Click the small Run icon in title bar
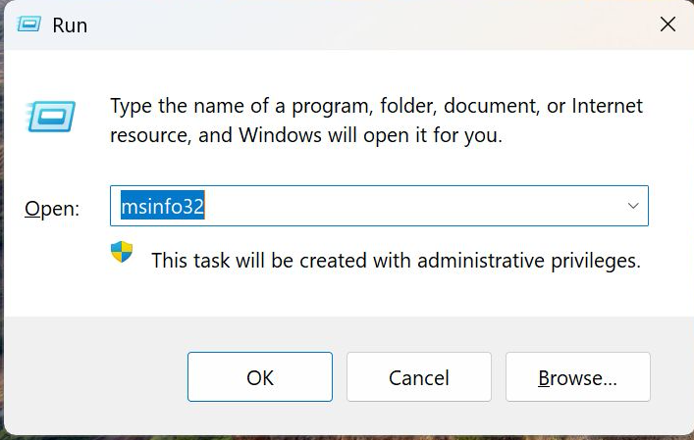Viewport: 694px width, 440px height. pyautogui.click(x=29, y=24)
